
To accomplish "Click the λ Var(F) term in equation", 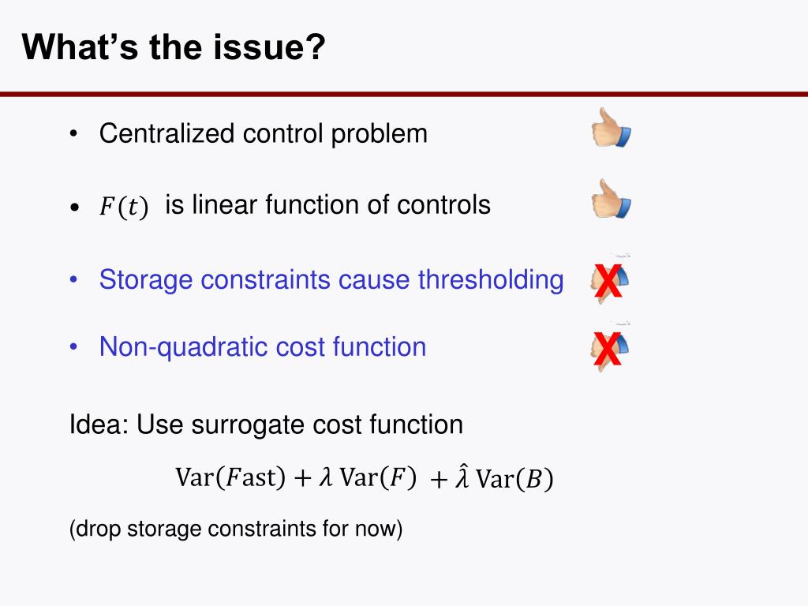I will click(x=368, y=477).
